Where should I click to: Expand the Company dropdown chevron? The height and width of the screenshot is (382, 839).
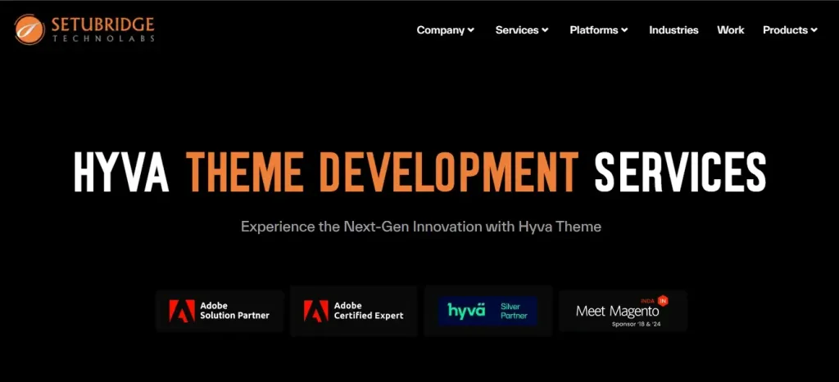pos(471,30)
